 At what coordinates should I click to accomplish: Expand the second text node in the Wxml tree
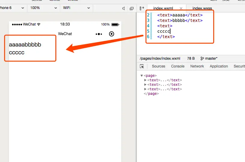pyautogui.click(x=145, y=85)
